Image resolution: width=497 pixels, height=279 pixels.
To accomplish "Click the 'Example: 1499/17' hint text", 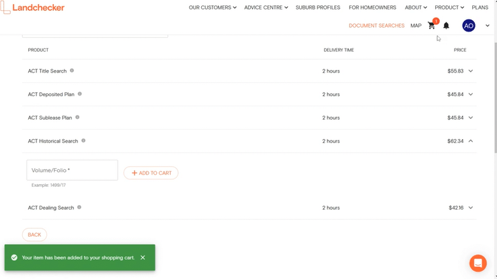I will coord(48,186).
